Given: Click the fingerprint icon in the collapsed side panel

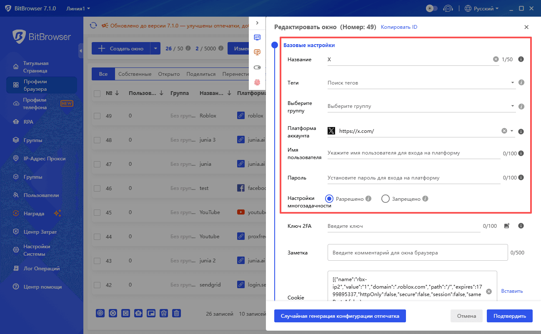Looking at the screenshot, I should coord(257,82).
